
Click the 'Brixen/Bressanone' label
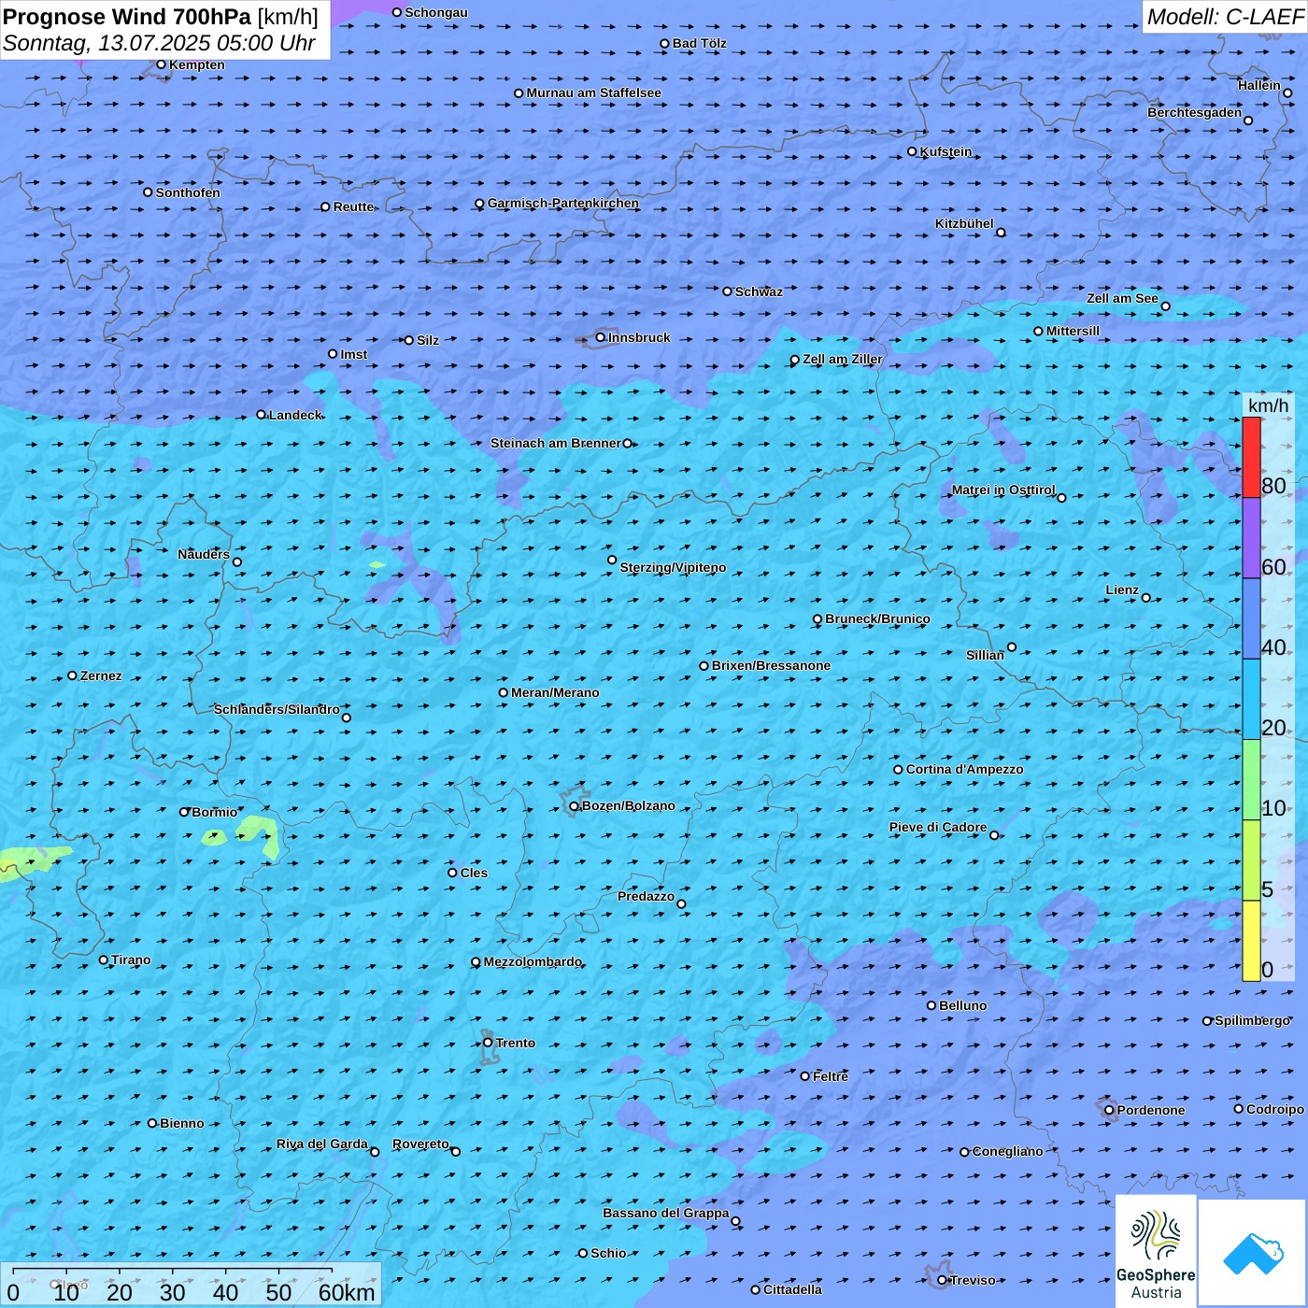pos(772,665)
